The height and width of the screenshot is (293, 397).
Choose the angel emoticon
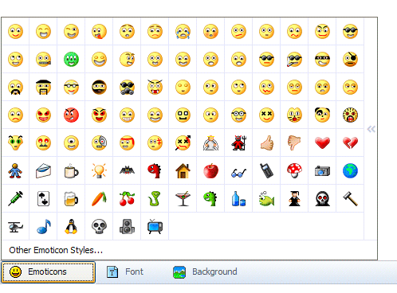tap(210, 143)
